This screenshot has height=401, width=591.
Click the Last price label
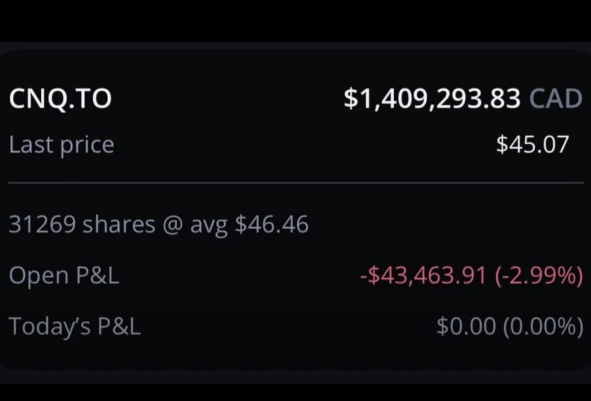pos(62,145)
